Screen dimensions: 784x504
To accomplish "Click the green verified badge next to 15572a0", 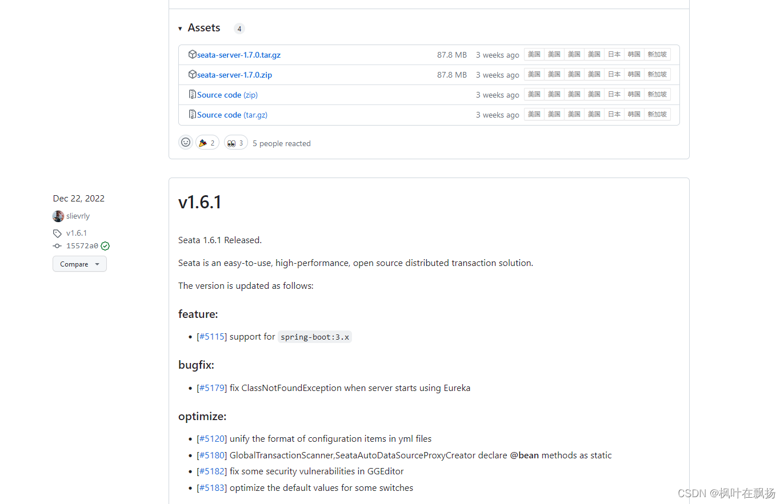I will click(105, 245).
